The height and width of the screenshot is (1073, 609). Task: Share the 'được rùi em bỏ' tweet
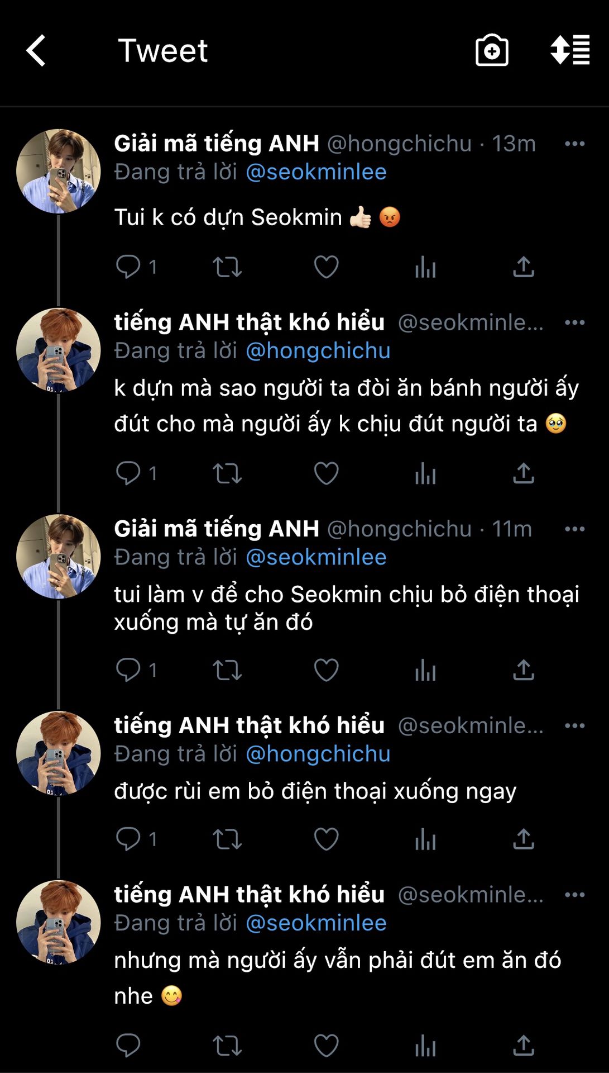click(524, 839)
